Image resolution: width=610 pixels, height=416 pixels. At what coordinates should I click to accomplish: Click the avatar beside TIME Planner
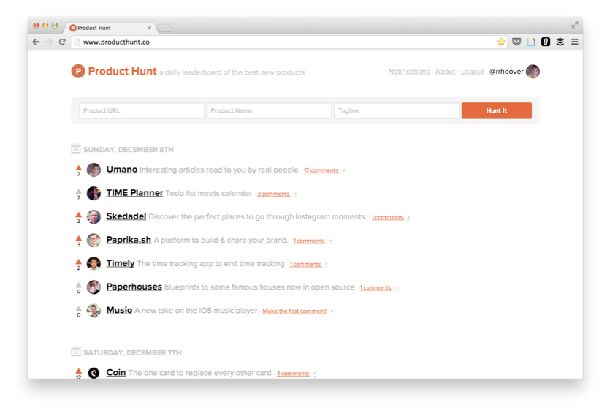point(94,193)
